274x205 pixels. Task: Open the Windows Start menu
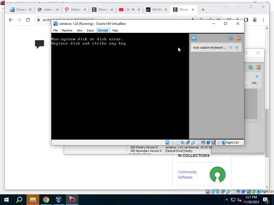(x=6, y=200)
